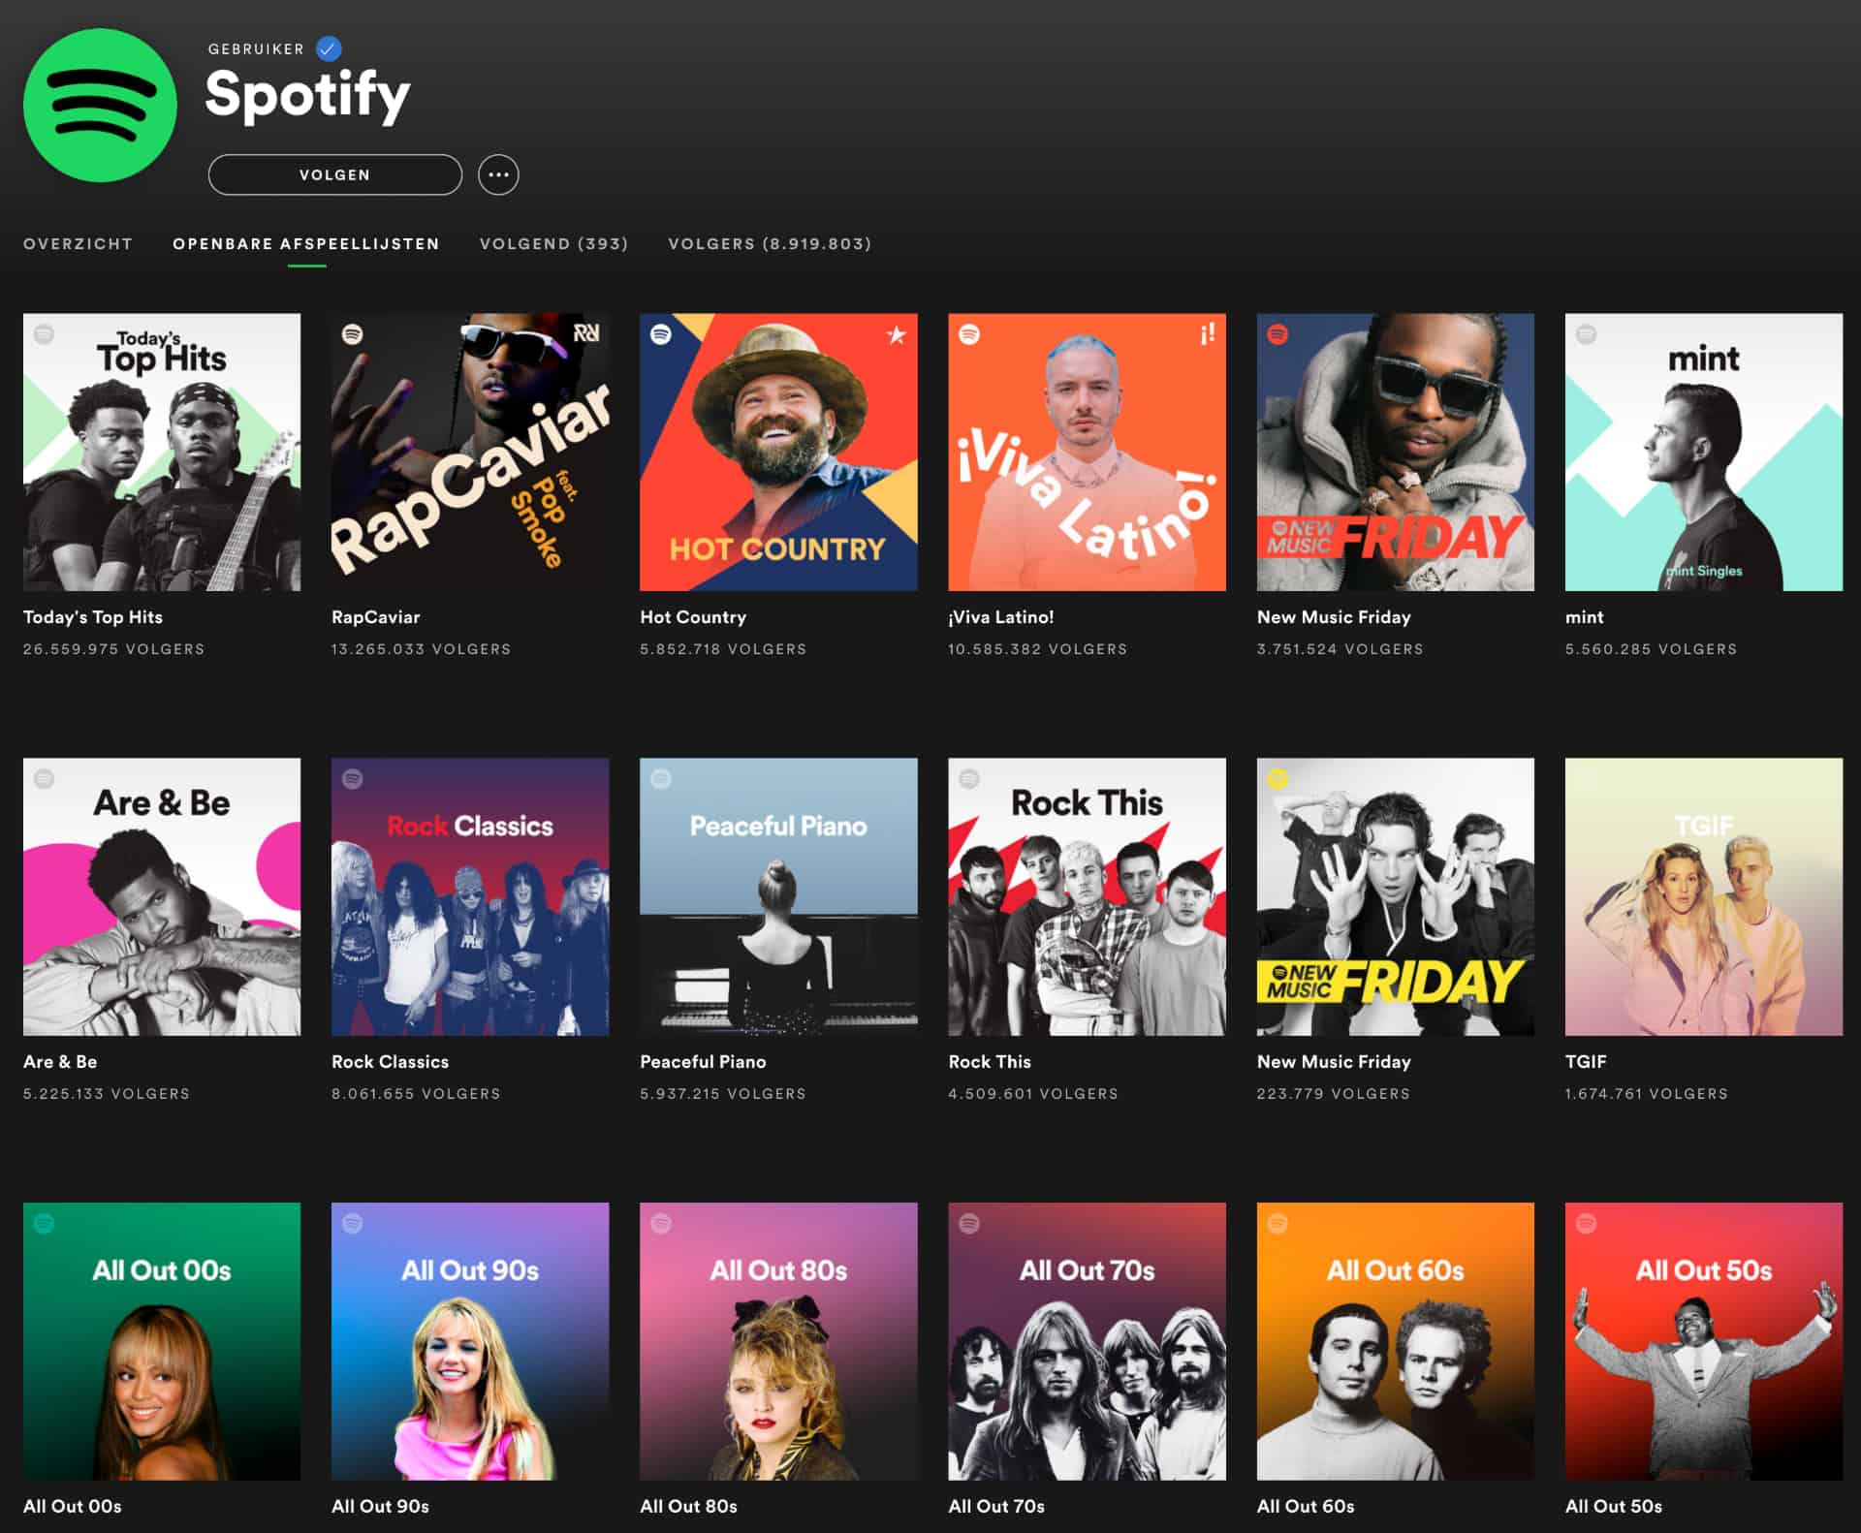Screen dimensions: 1861x1533
Task: Click the blue verified badge icon
Action: pyautogui.click(x=328, y=47)
